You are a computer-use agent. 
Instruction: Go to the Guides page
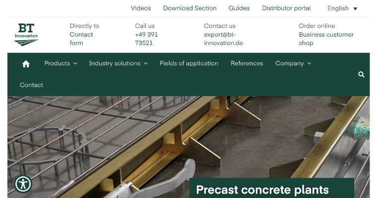(x=239, y=8)
